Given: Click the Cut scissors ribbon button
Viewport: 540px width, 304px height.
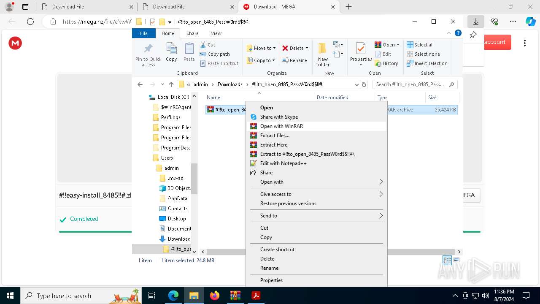Looking at the screenshot, I should [x=208, y=45].
